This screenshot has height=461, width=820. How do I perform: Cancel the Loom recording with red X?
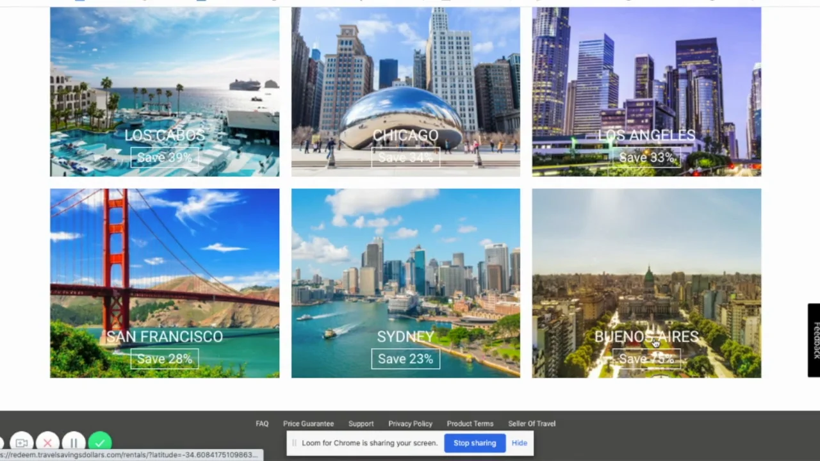pyautogui.click(x=47, y=442)
